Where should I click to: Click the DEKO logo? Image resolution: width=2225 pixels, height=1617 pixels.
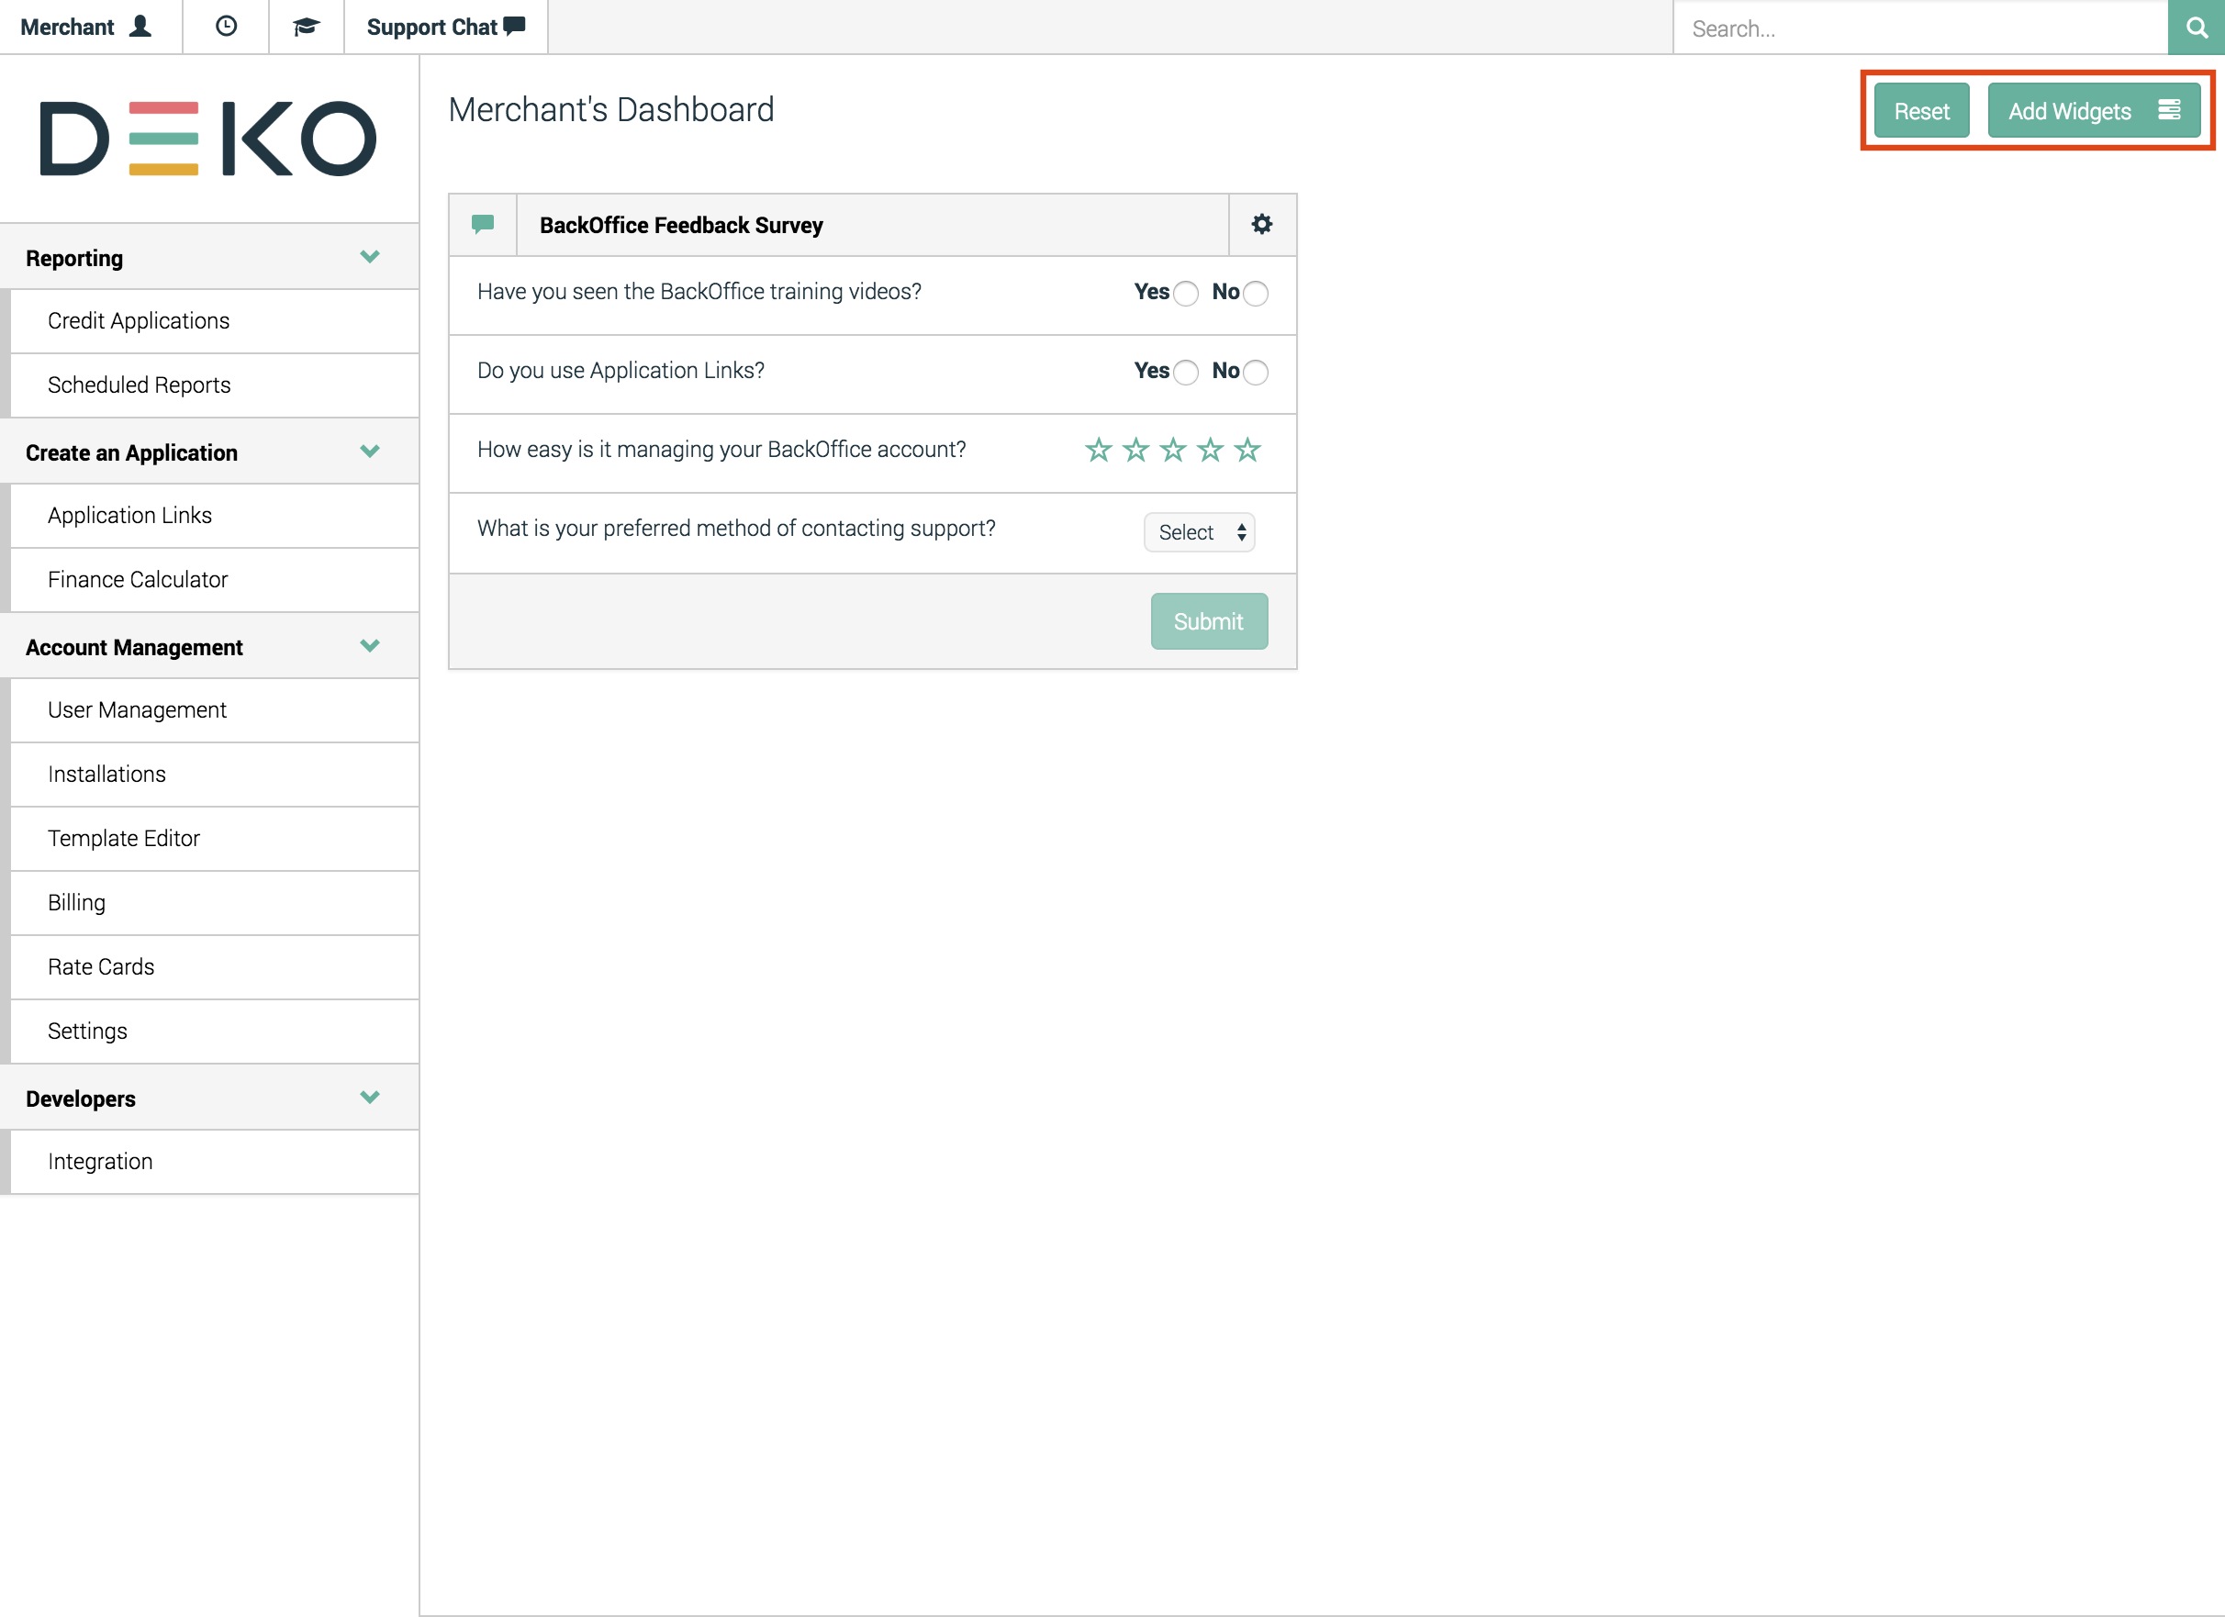coord(208,139)
